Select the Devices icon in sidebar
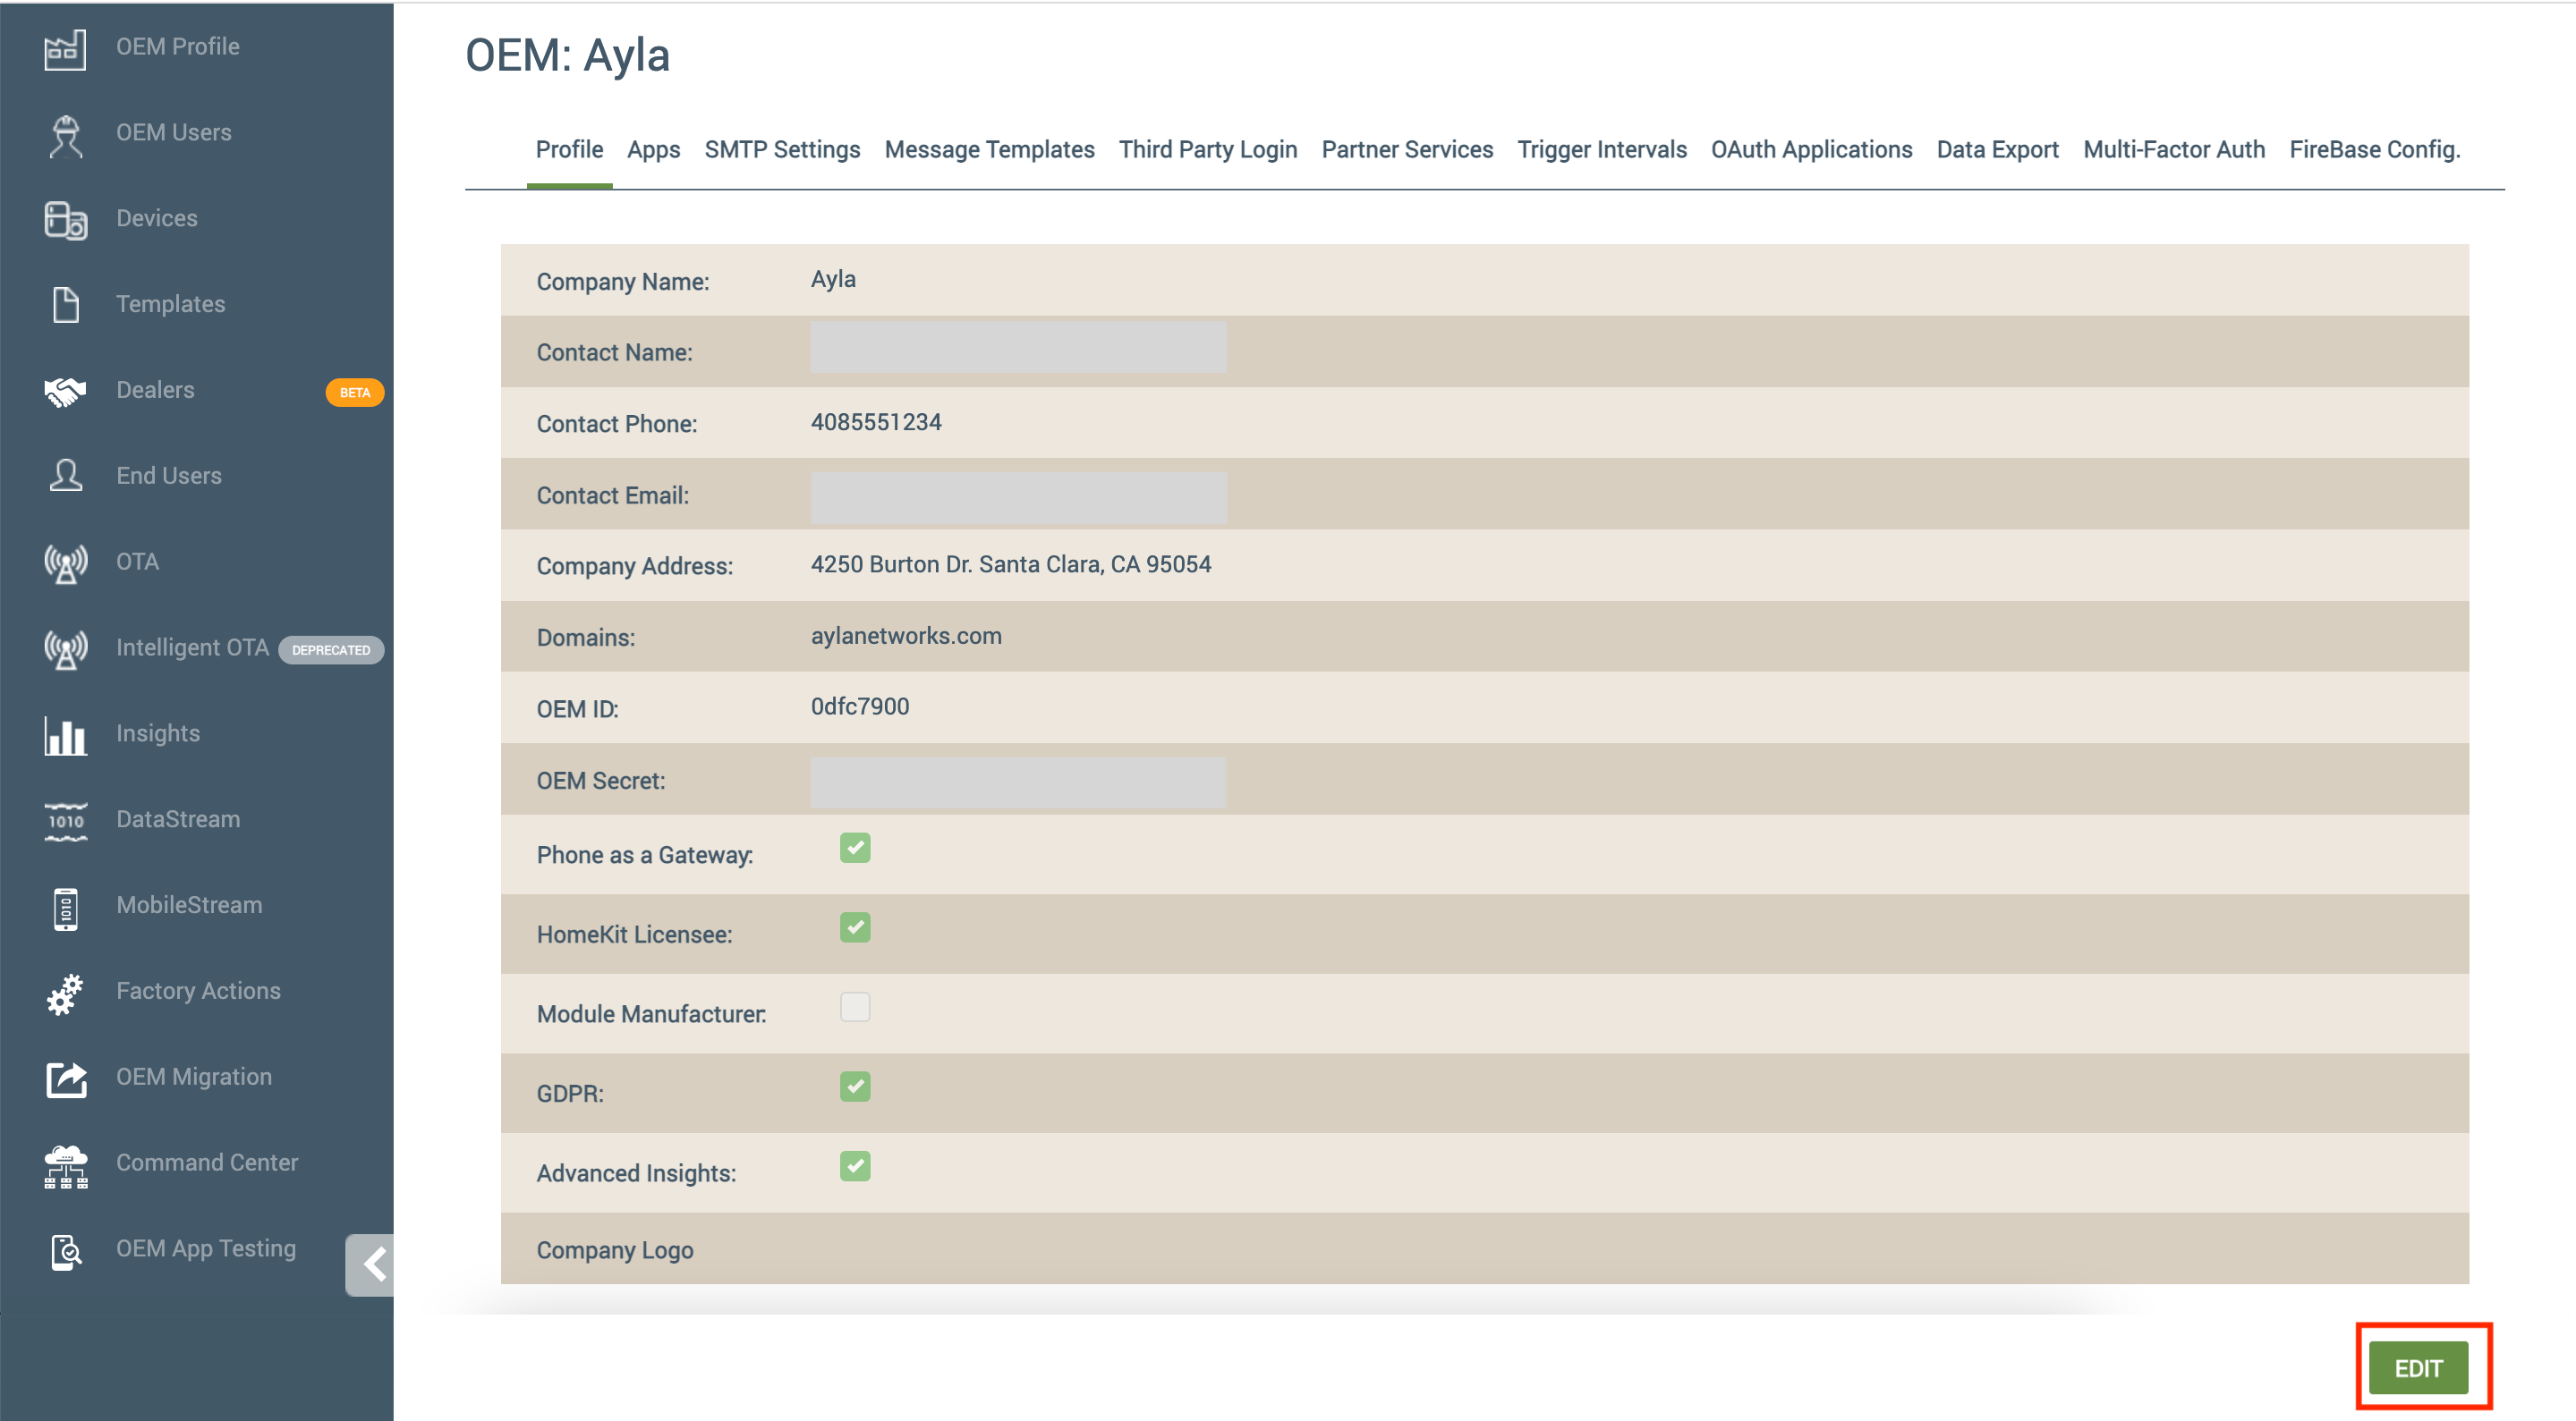This screenshot has width=2576, height=1421. pos(65,220)
